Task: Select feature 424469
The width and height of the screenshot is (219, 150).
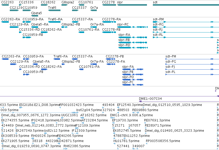Action: click(7, 126)
